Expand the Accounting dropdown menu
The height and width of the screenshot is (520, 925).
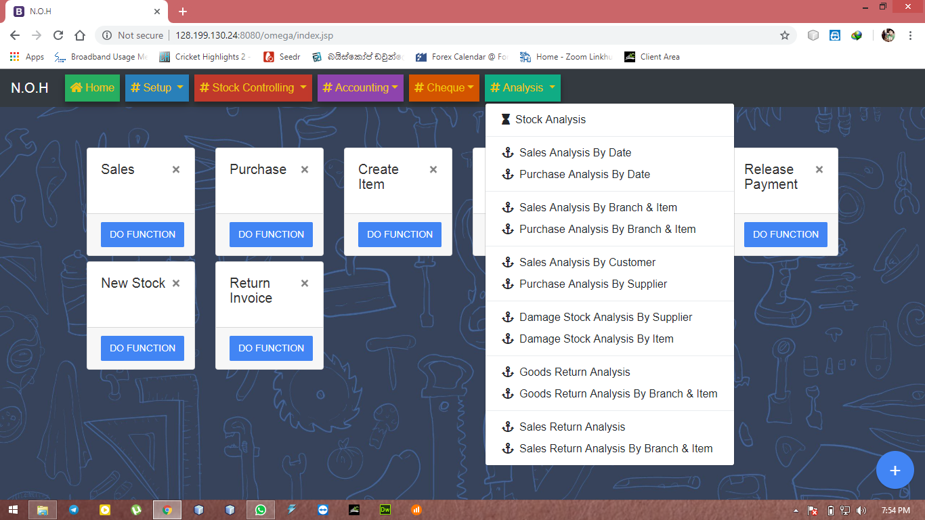coord(360,88)
